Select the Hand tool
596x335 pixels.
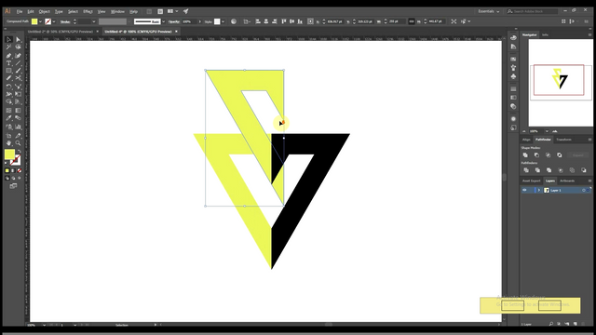point(8,142)
